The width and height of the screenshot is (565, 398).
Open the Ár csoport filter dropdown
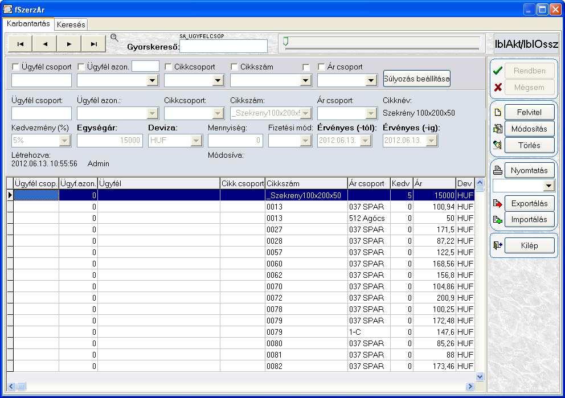(x=371, y=81)
